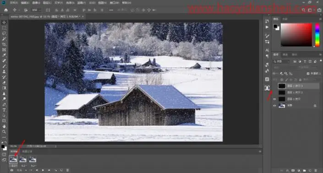
Task: Select the Brush tool
Action: [x=4, y=66]
